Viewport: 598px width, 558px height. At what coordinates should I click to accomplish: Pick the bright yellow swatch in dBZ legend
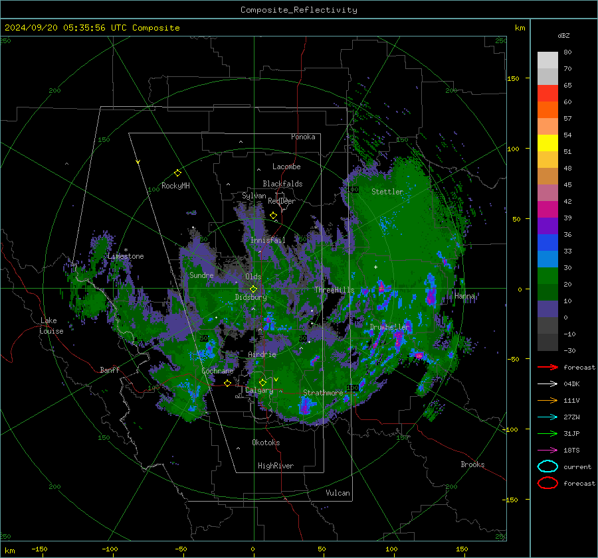coord(548,143)
